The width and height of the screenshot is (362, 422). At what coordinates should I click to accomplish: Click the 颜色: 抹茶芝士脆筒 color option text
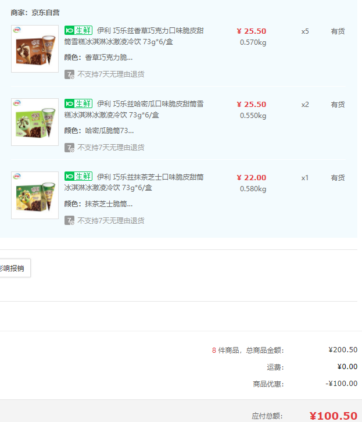(98, 204)
